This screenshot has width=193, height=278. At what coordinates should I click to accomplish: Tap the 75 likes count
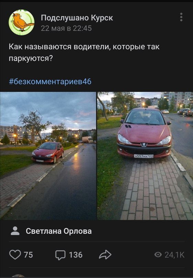(28, 255)
